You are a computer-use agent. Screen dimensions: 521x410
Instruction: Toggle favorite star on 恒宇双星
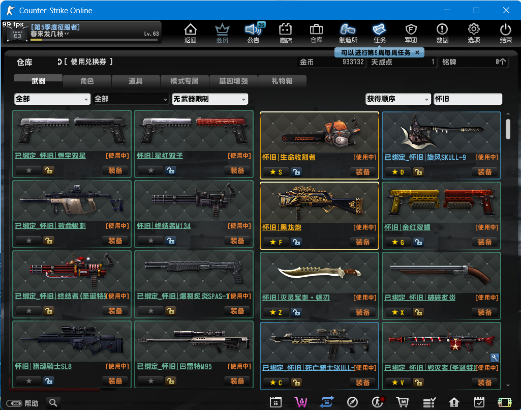tap(29, 170)
